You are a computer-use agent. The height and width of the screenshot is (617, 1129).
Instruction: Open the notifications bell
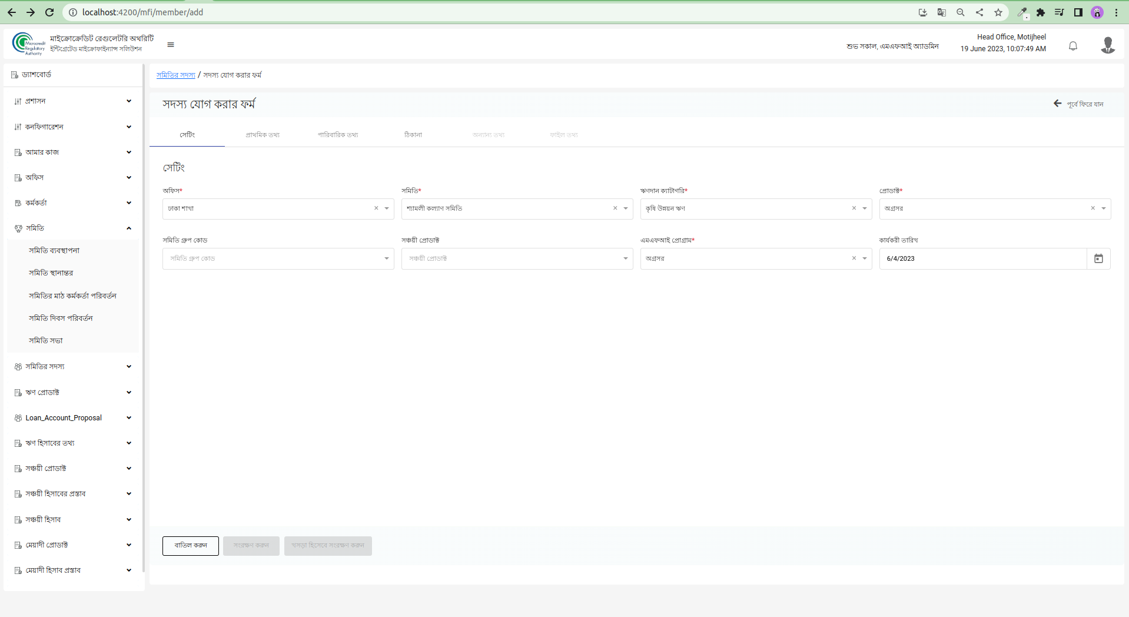coord(1073,46)
